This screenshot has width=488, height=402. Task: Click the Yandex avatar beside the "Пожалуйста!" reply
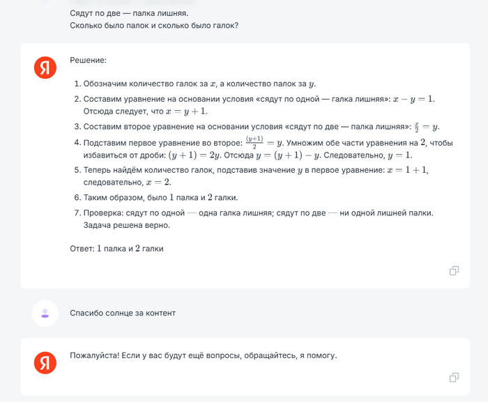(x=45, y=362)
